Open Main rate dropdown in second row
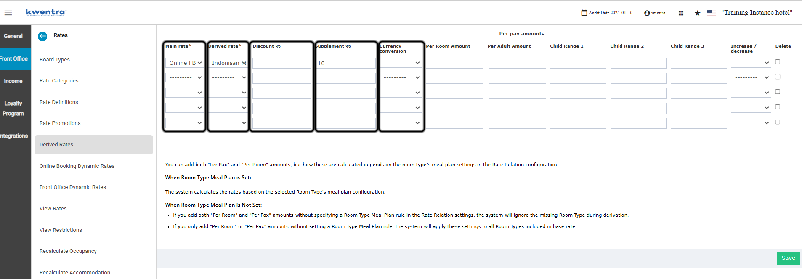This screenshot has width=802, height=279. 184,77
